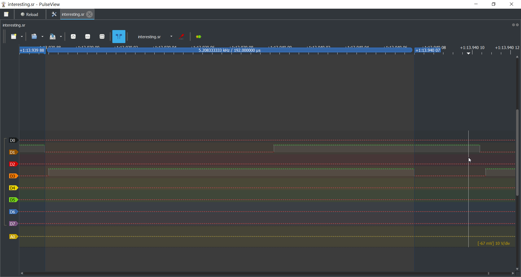Viewport: 521px width, 277px height.
Task: Zoom in on the waveform
Action: tap(73, 37)
